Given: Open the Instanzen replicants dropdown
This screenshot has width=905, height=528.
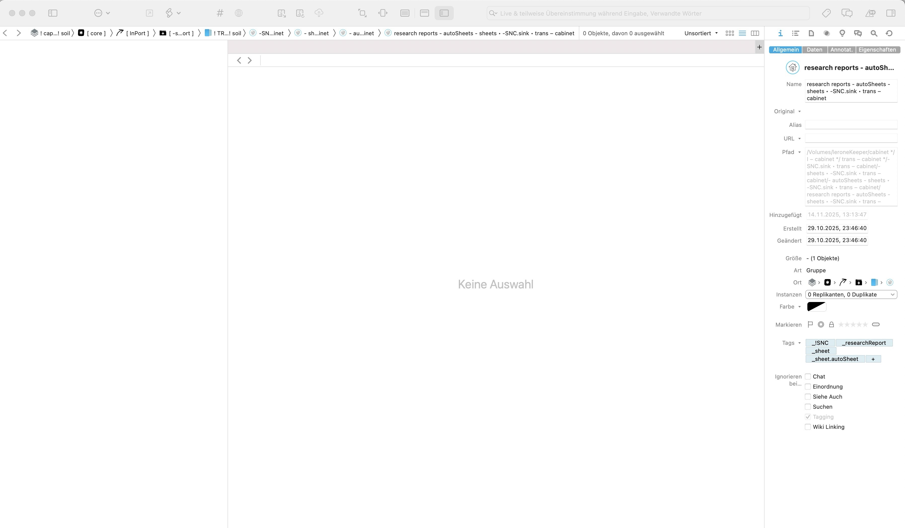Looking at the screenshot, I should click(x=851, y=294).
